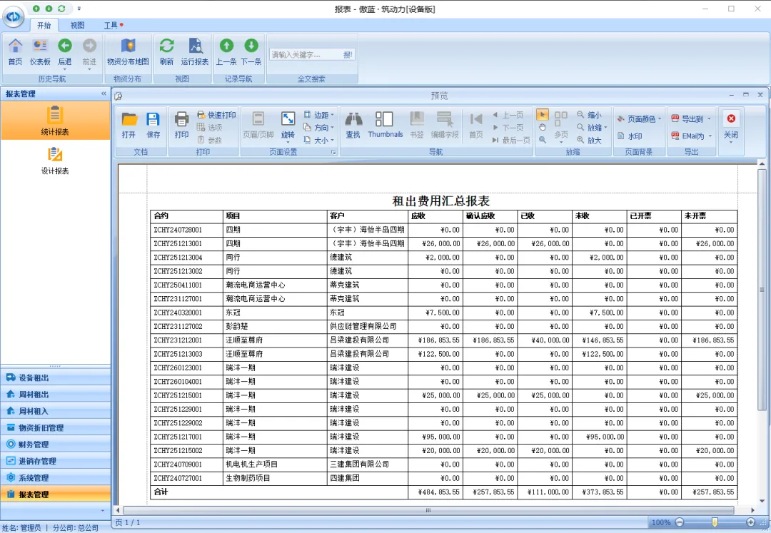Open 大小 paper size dropdown

click(x=318, y=141)
